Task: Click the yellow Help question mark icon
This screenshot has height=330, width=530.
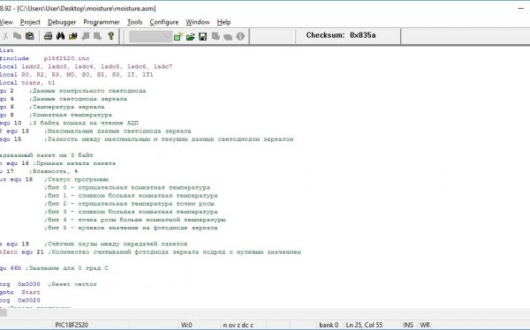Action: 111,36
